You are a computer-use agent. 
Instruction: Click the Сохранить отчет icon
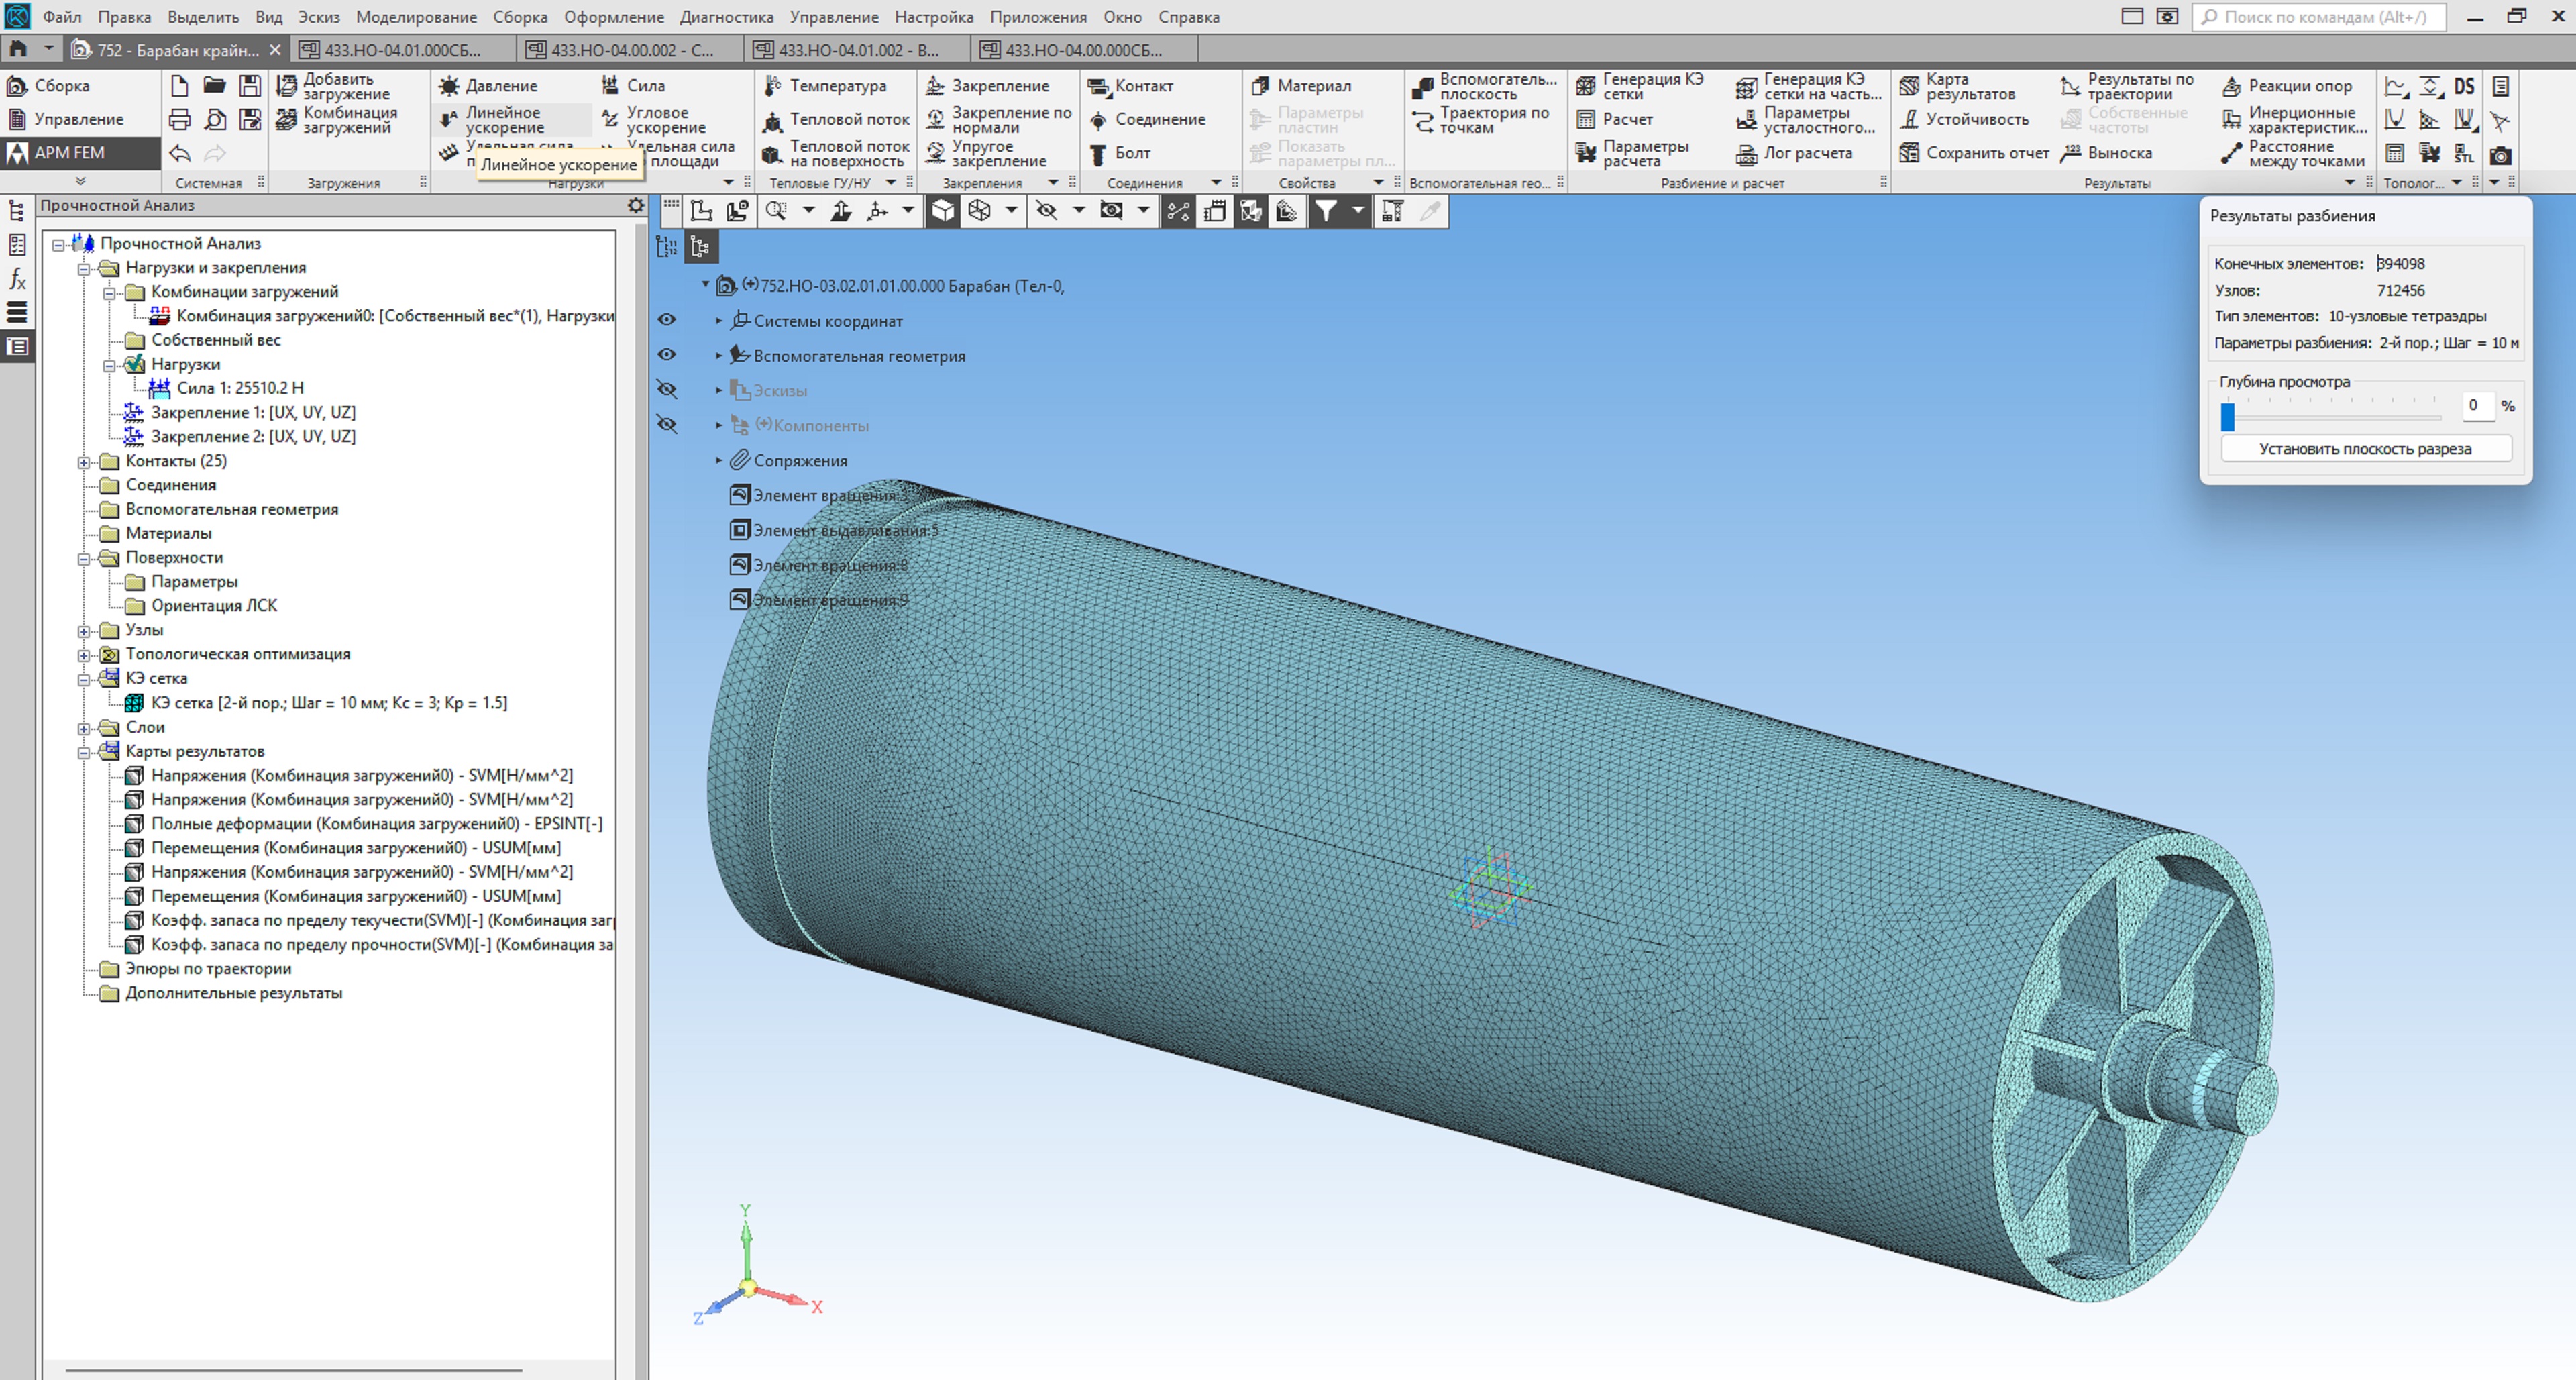point(1909,153)
